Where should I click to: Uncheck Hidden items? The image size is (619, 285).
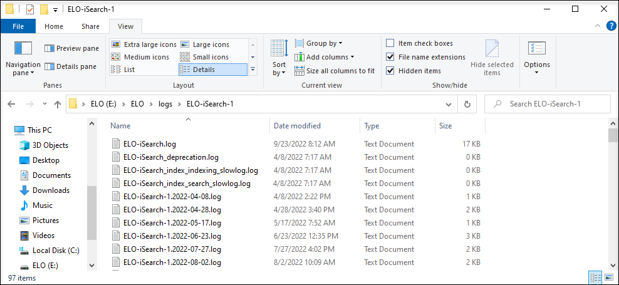414,71
